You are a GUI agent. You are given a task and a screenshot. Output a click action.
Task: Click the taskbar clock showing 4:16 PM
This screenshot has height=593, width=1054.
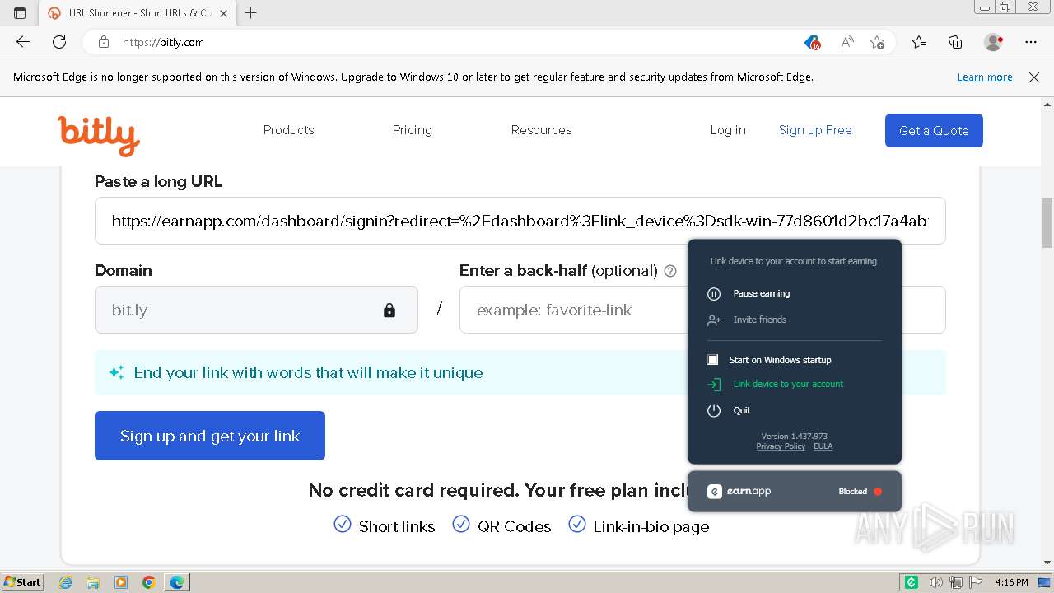coord(1011,582)
